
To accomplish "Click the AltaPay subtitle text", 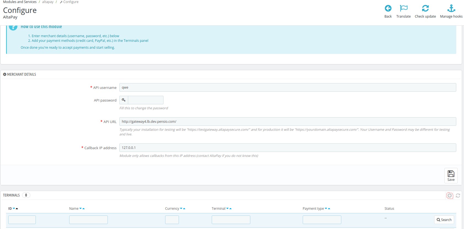I will (x=10, y=17).
